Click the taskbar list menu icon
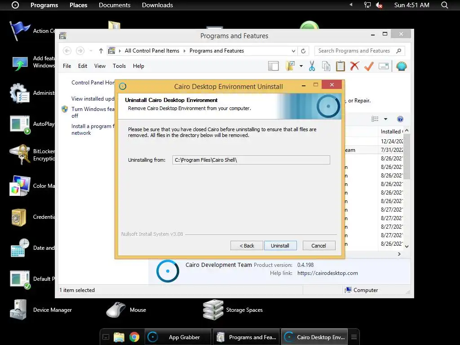The height and width of the screenshot is (345, 460). (354, 337)
